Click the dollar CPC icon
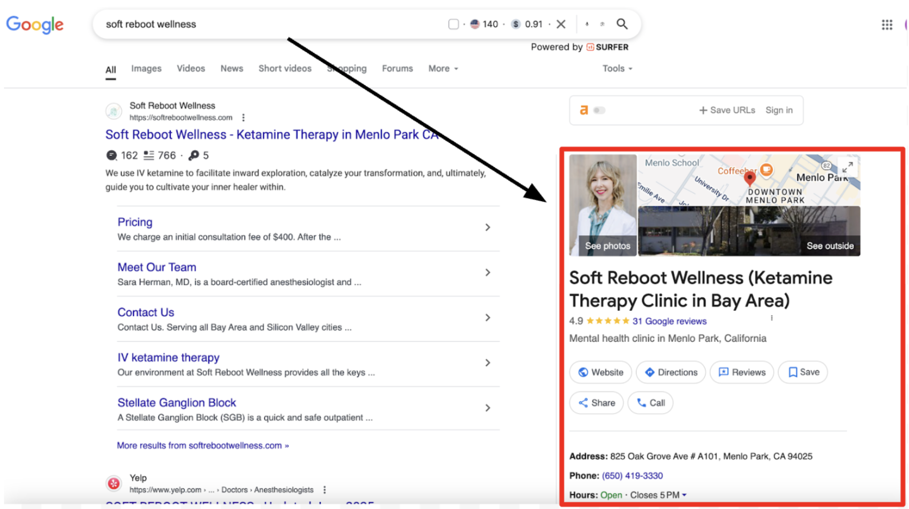909x509 pixels. 515,24
